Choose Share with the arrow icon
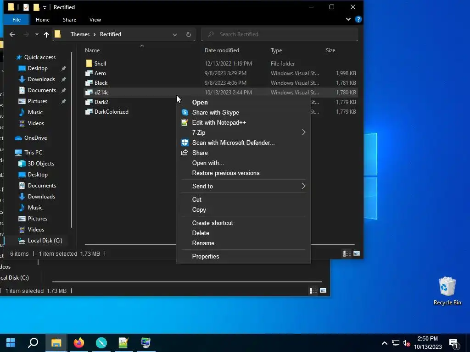The image size is (470, 352). tap(243, 153)
